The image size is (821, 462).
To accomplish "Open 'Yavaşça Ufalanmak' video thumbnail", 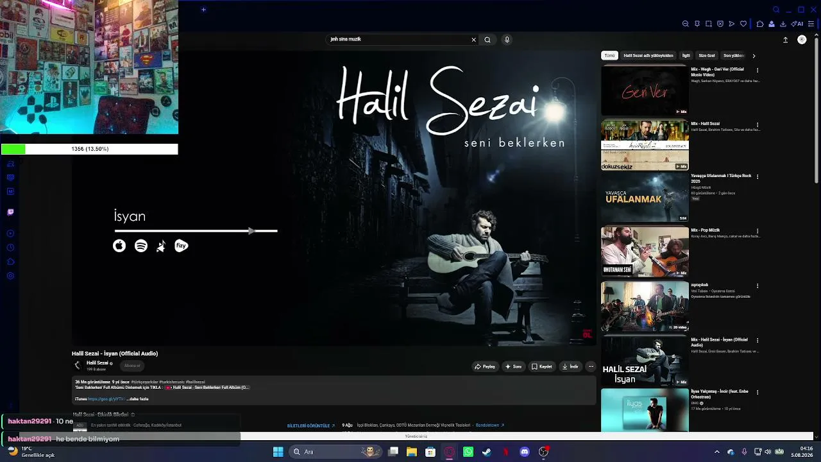I will [x=645, y=198].
